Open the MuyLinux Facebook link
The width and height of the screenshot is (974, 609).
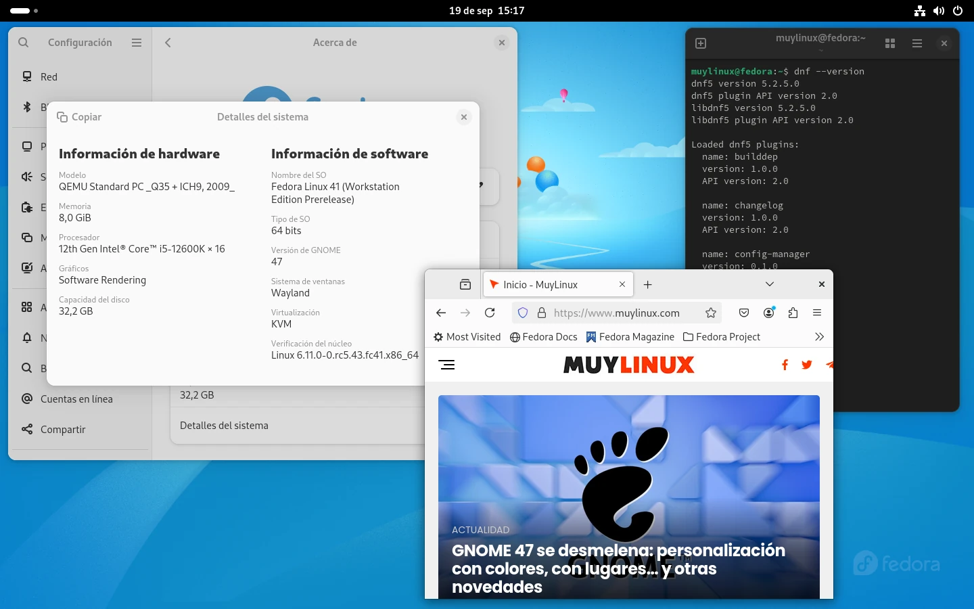[785, 365]
